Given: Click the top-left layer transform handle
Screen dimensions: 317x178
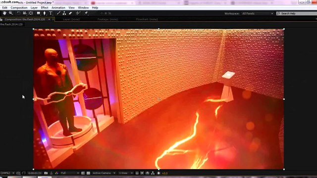Looking at the screenshot, I should 34,29.
